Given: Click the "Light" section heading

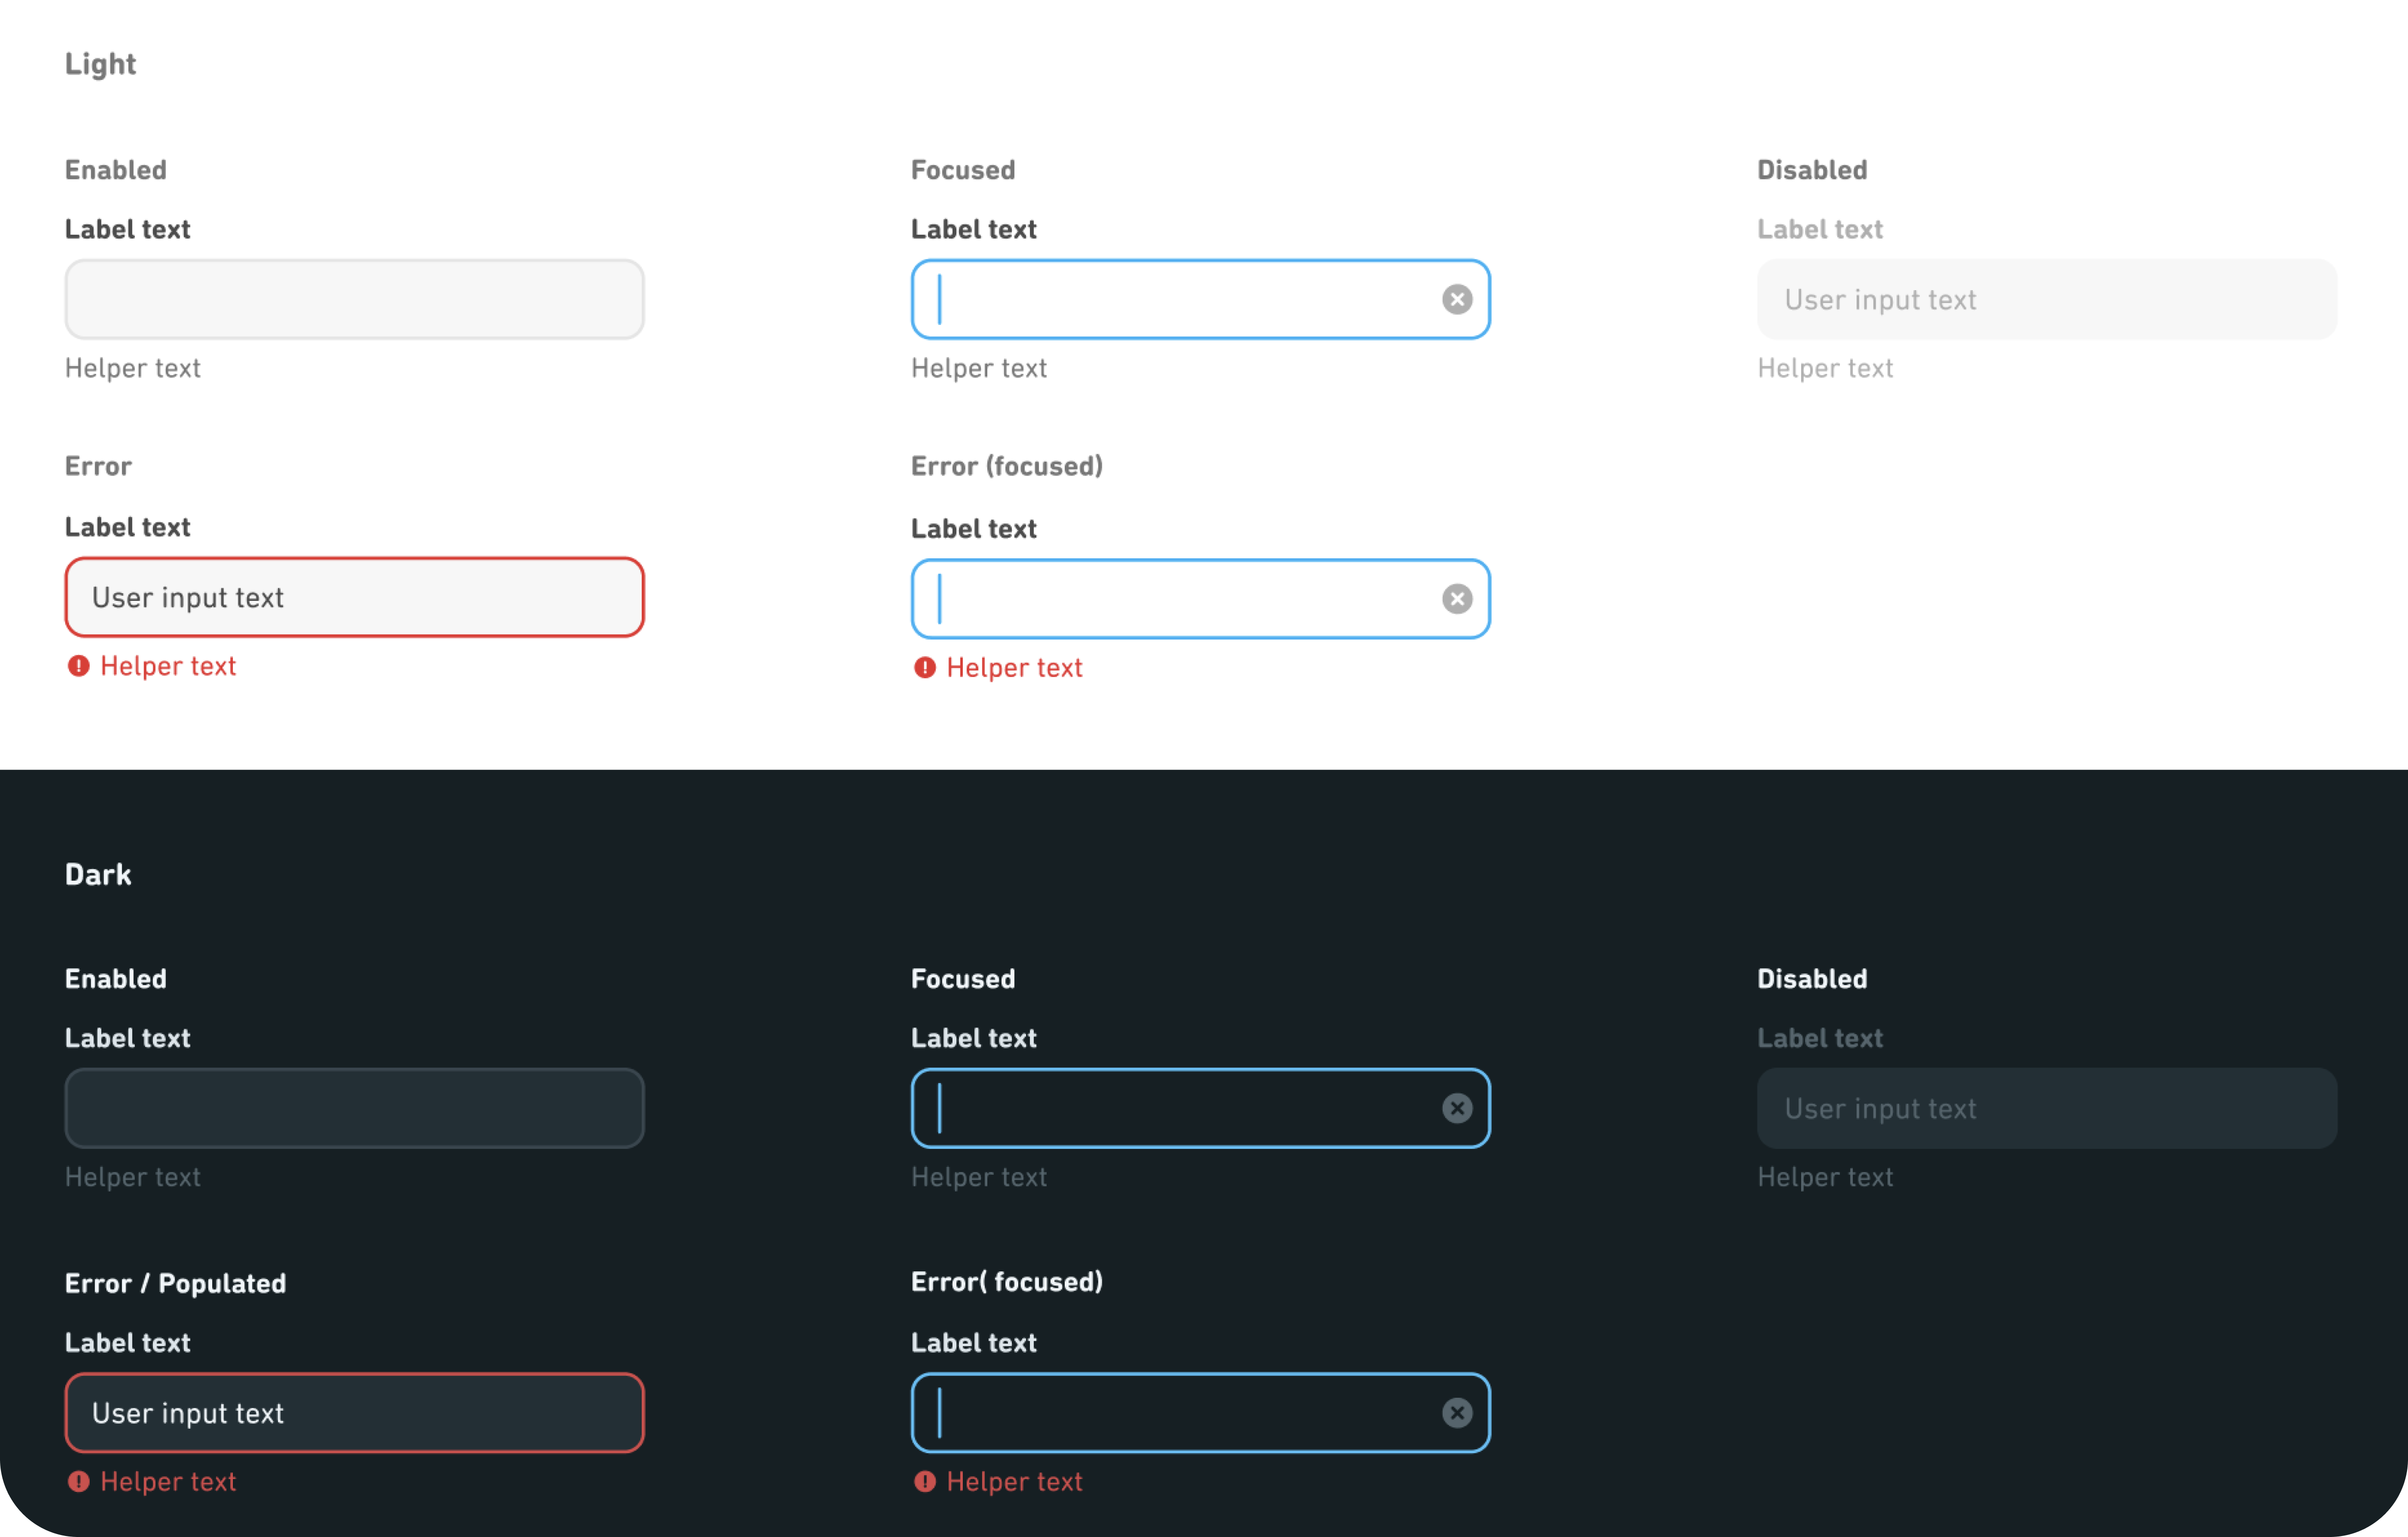Looking at the screenshot, I should point(100,64).
